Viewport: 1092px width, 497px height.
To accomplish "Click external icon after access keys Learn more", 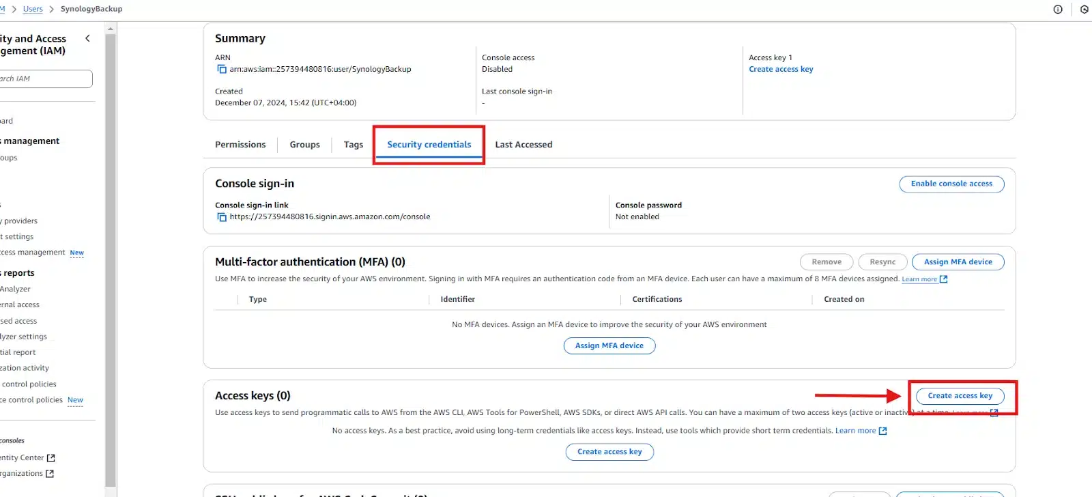I will click(x=882, y=431).
